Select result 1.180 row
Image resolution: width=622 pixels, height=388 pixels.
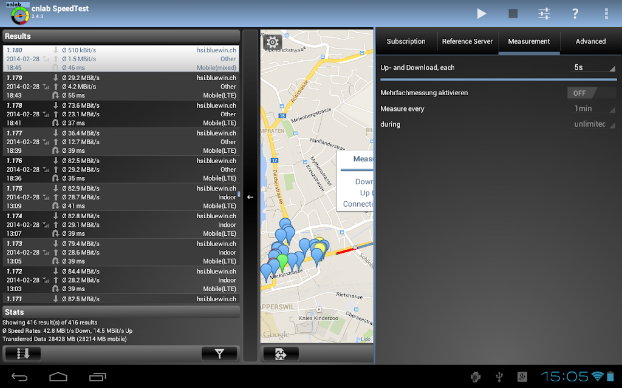pyautogui.click(x=121, y=59)
